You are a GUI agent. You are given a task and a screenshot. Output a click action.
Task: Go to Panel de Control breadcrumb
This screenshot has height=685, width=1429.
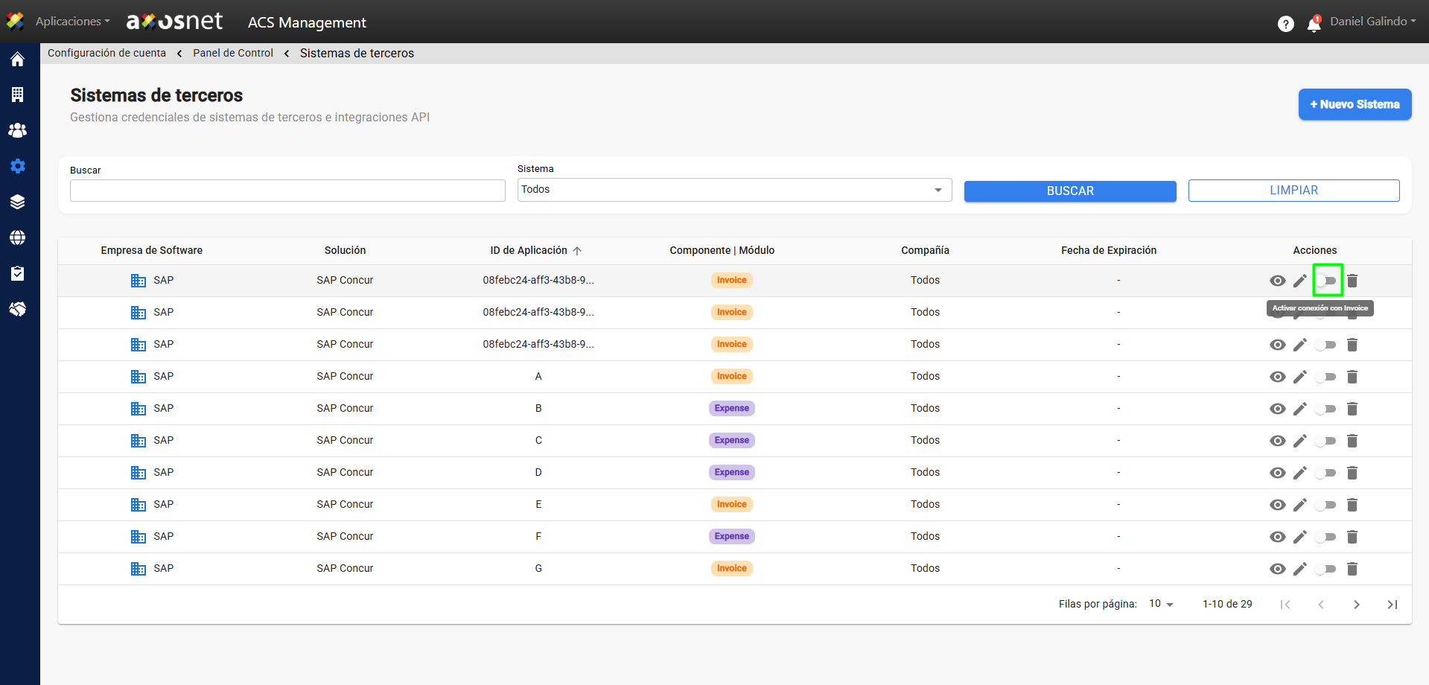pos(233,53)
